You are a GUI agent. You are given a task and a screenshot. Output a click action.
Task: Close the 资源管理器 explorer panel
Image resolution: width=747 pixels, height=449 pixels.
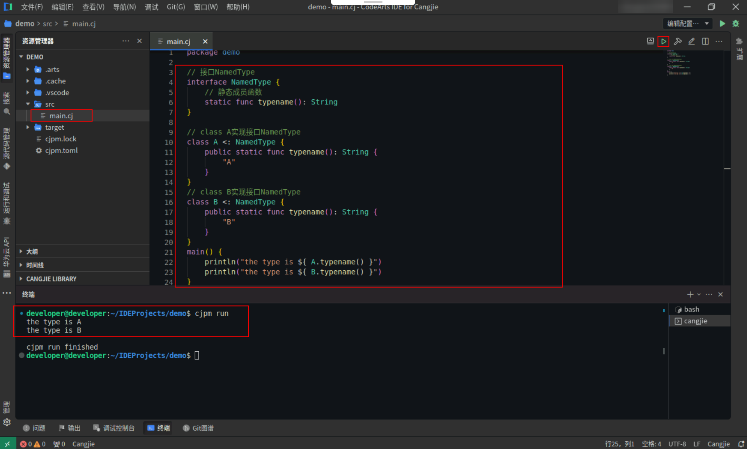pos(140,41)
